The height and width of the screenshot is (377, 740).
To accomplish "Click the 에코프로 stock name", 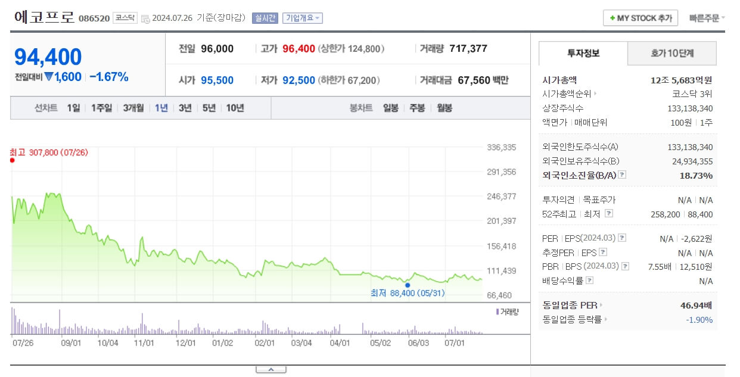I will point(44,17).
